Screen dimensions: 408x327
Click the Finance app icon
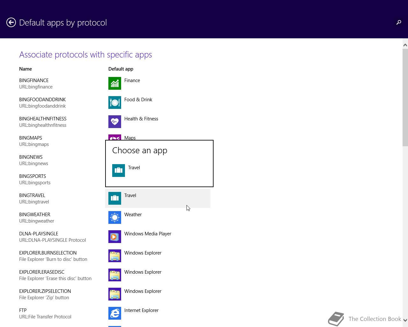coord(115,83)
